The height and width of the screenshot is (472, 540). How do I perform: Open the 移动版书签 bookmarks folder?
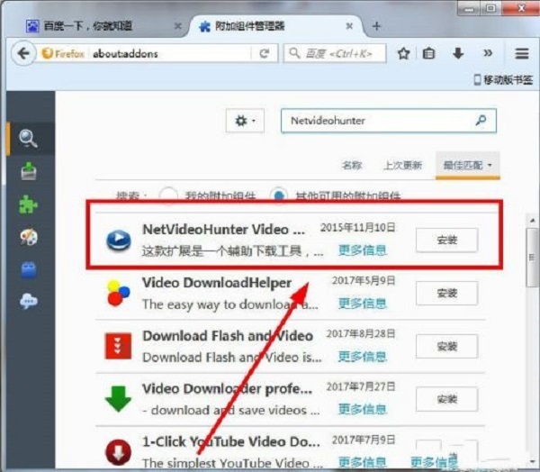[x=503, y=80]
